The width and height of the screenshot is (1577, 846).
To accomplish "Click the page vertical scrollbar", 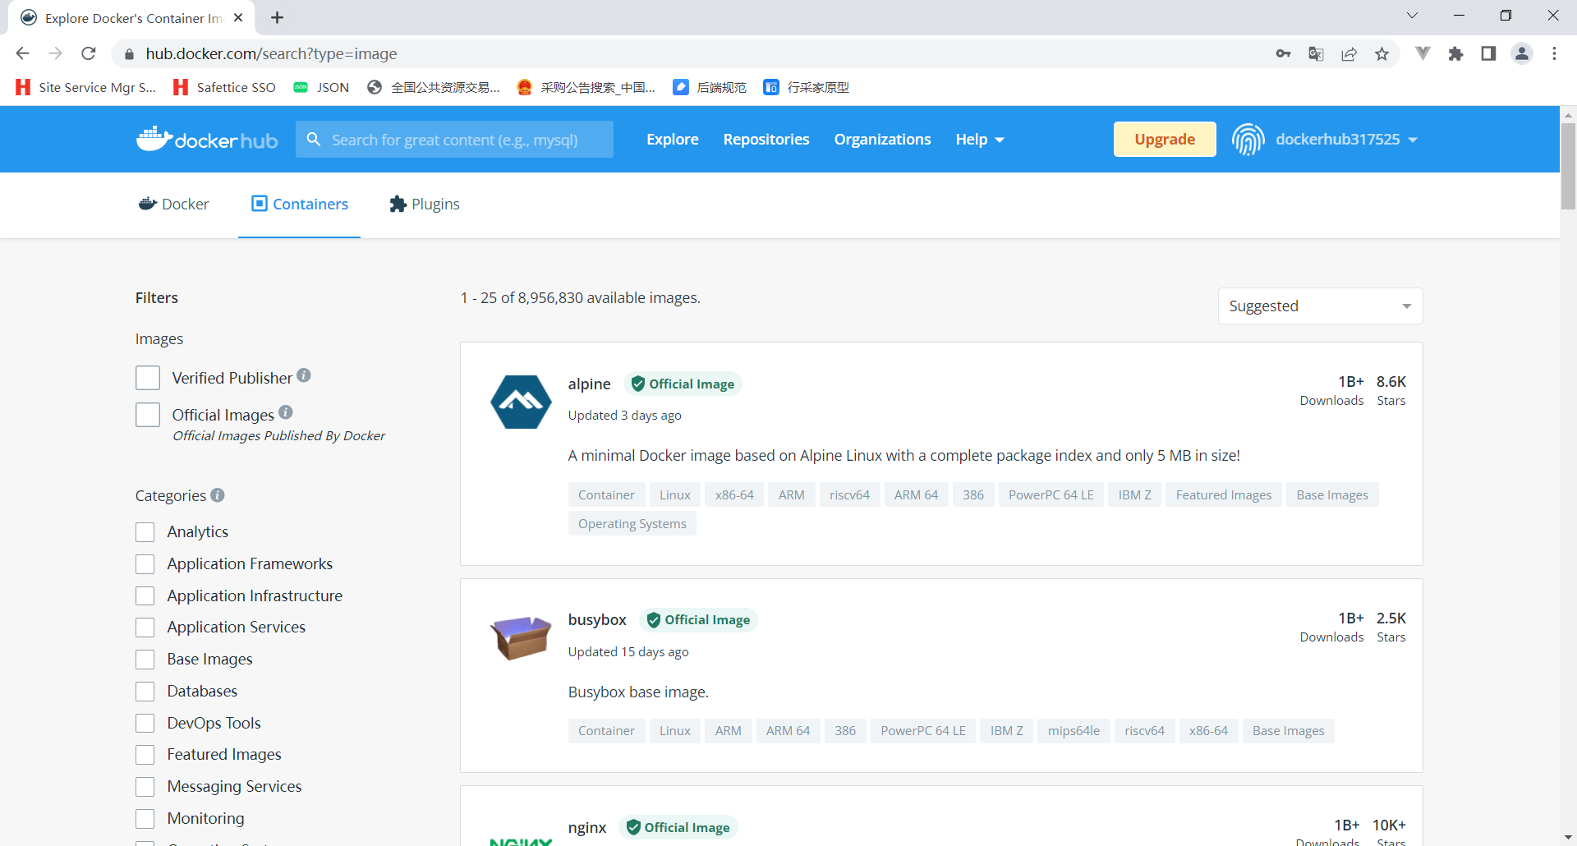I will (x=1568, y=167).
